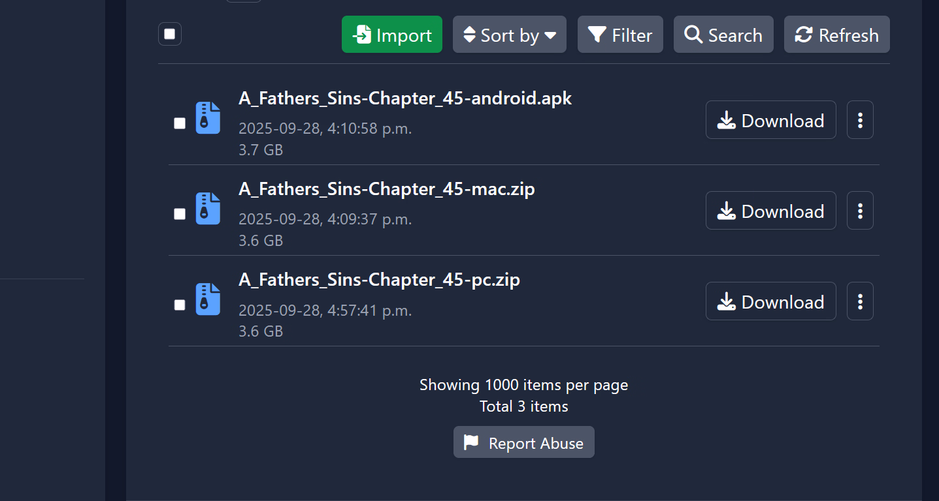The height and width of the screenshot is (501, 939).
Task: Click the pc.zip file archive icon
Action: click(208, 299)
